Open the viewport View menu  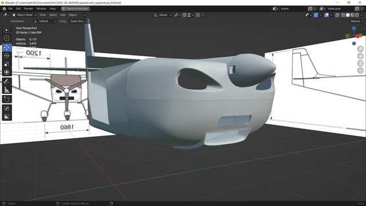pyautogui.click(x=43, y=15)
